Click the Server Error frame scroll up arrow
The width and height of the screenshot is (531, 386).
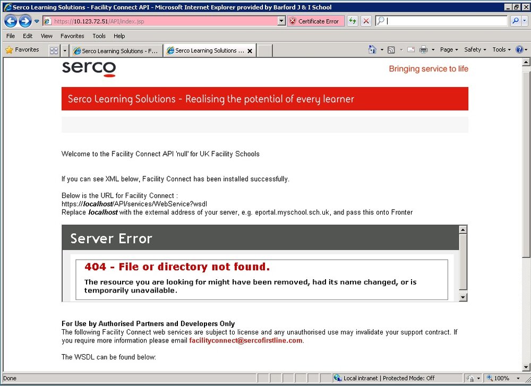[463, 229]
